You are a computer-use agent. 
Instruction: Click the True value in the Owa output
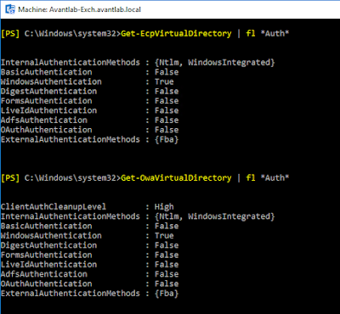tap(164, 236)
